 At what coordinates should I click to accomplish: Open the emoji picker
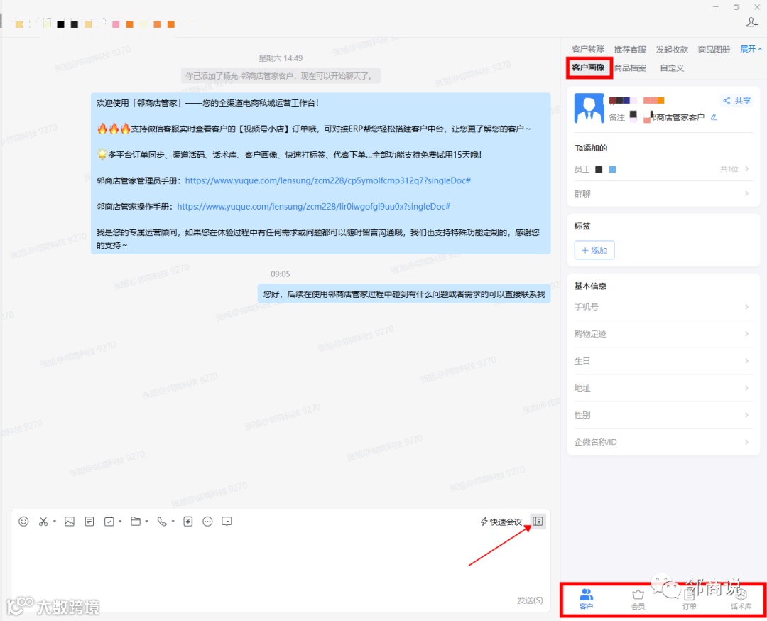(23, 522)
